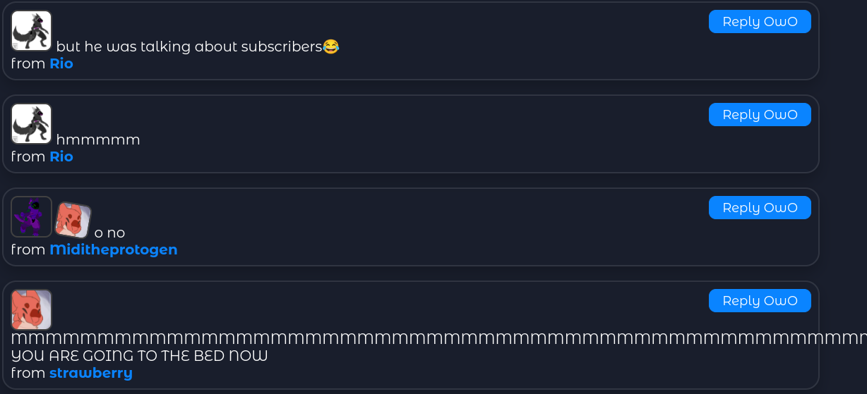This screenshot has width=867, height=394.
Task: Select the 'but he was talking about subscribers' text
Action: [x=189, y=47]
